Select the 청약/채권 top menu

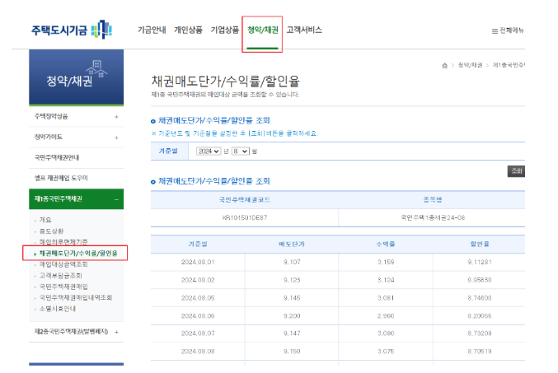(x=263, y=30)
